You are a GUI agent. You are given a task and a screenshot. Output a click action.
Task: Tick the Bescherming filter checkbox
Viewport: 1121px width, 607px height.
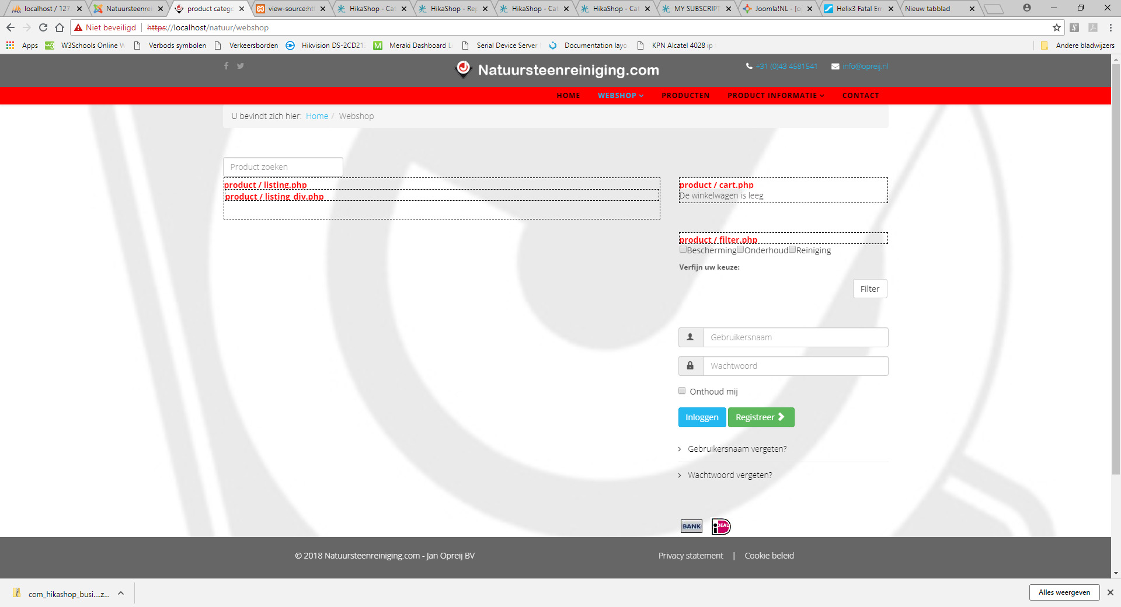point(683,250)
